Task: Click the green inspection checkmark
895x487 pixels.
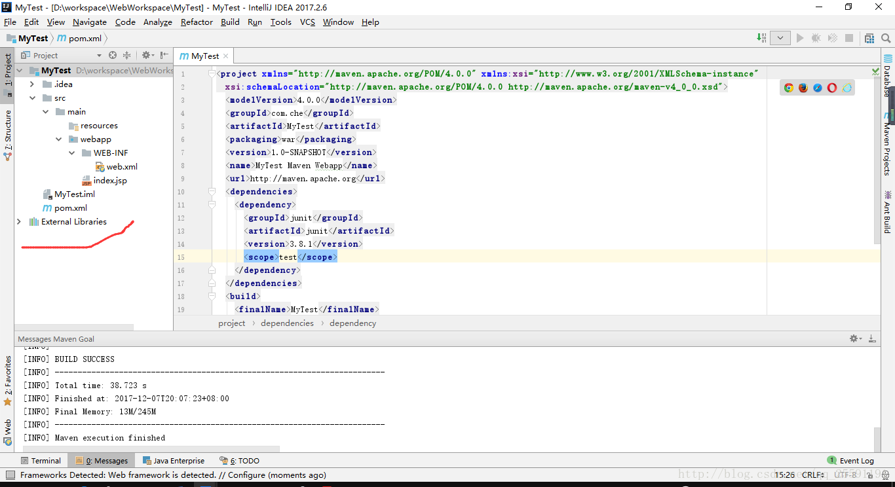Action: click(x=875, y=71)
